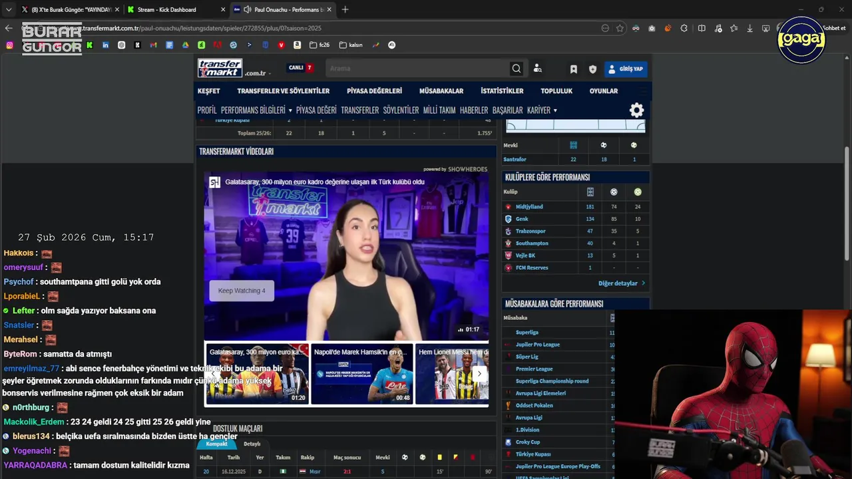Image resolution: width=852 pixels, height=479 pixels.
Task: Open the İstatistikler menu
Action: coord(502,91)
